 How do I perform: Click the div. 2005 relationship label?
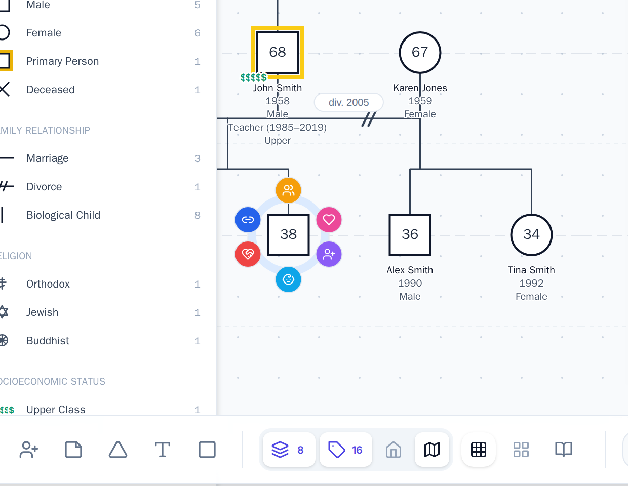(349, 102)
